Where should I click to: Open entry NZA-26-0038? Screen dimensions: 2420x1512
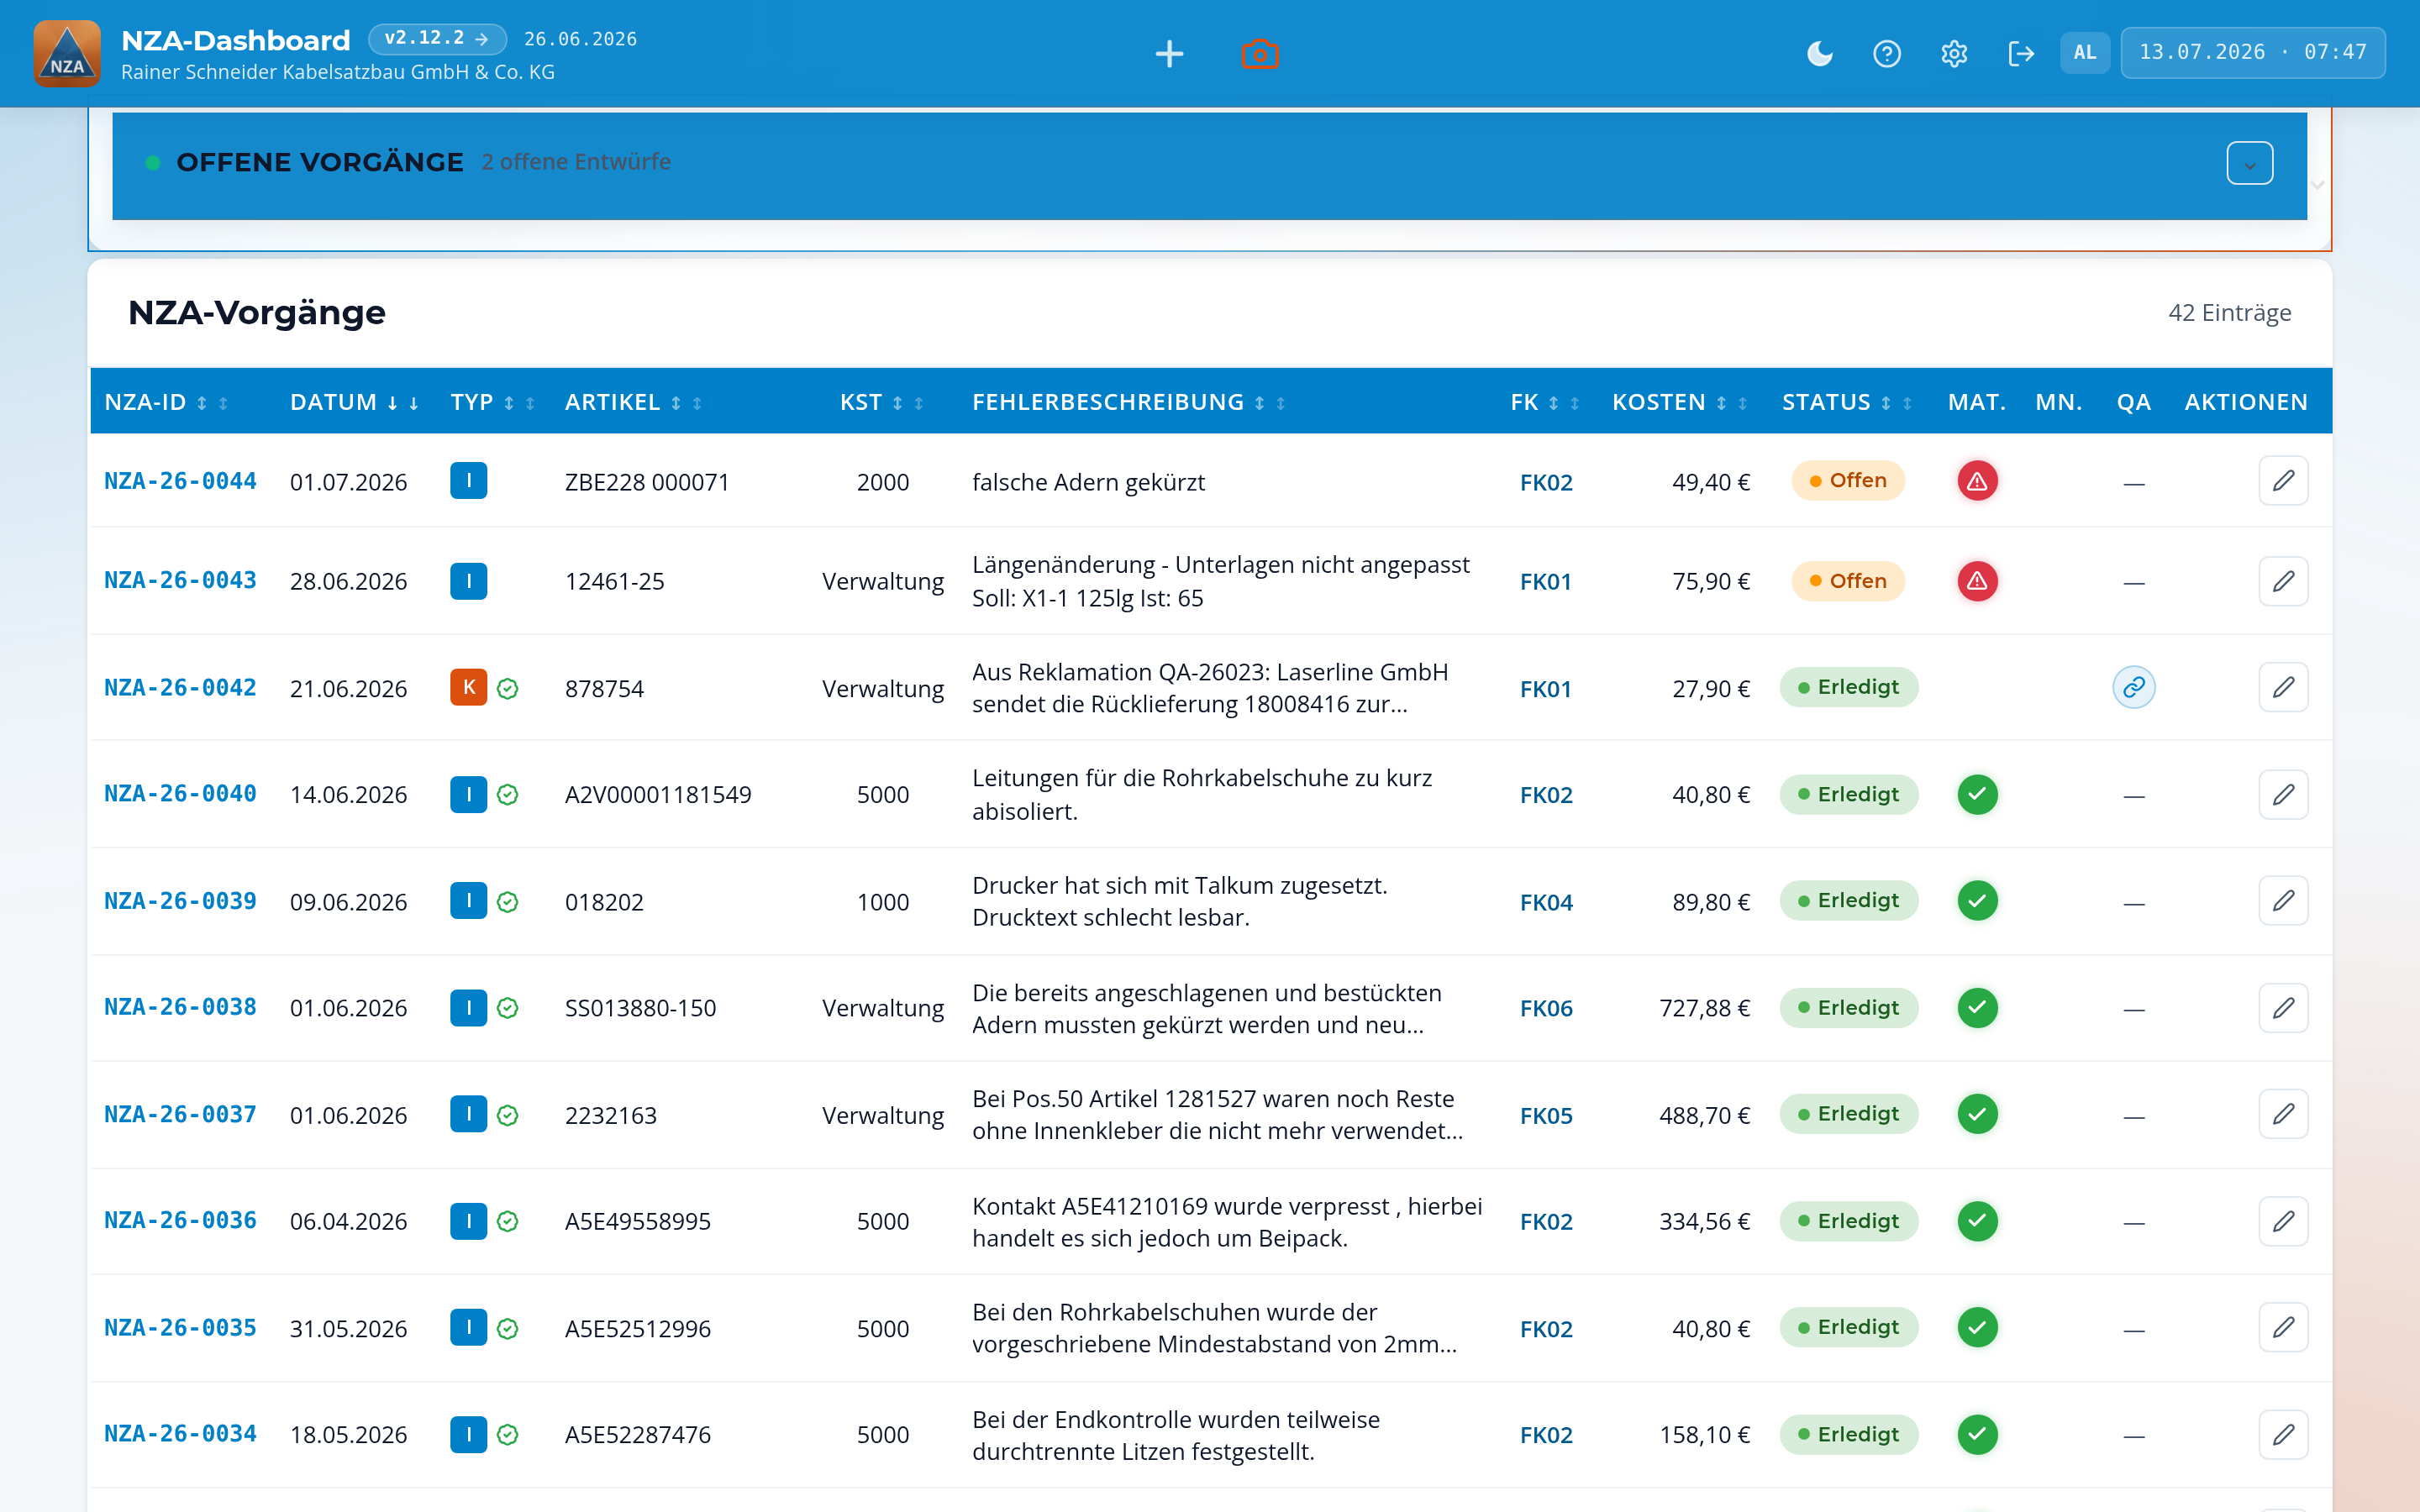[x=180, y=1007]
